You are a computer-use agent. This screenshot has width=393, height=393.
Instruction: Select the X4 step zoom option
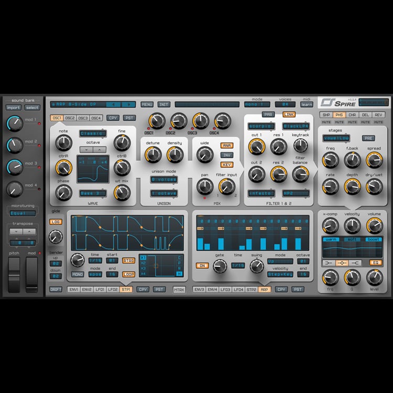point(143,274)
